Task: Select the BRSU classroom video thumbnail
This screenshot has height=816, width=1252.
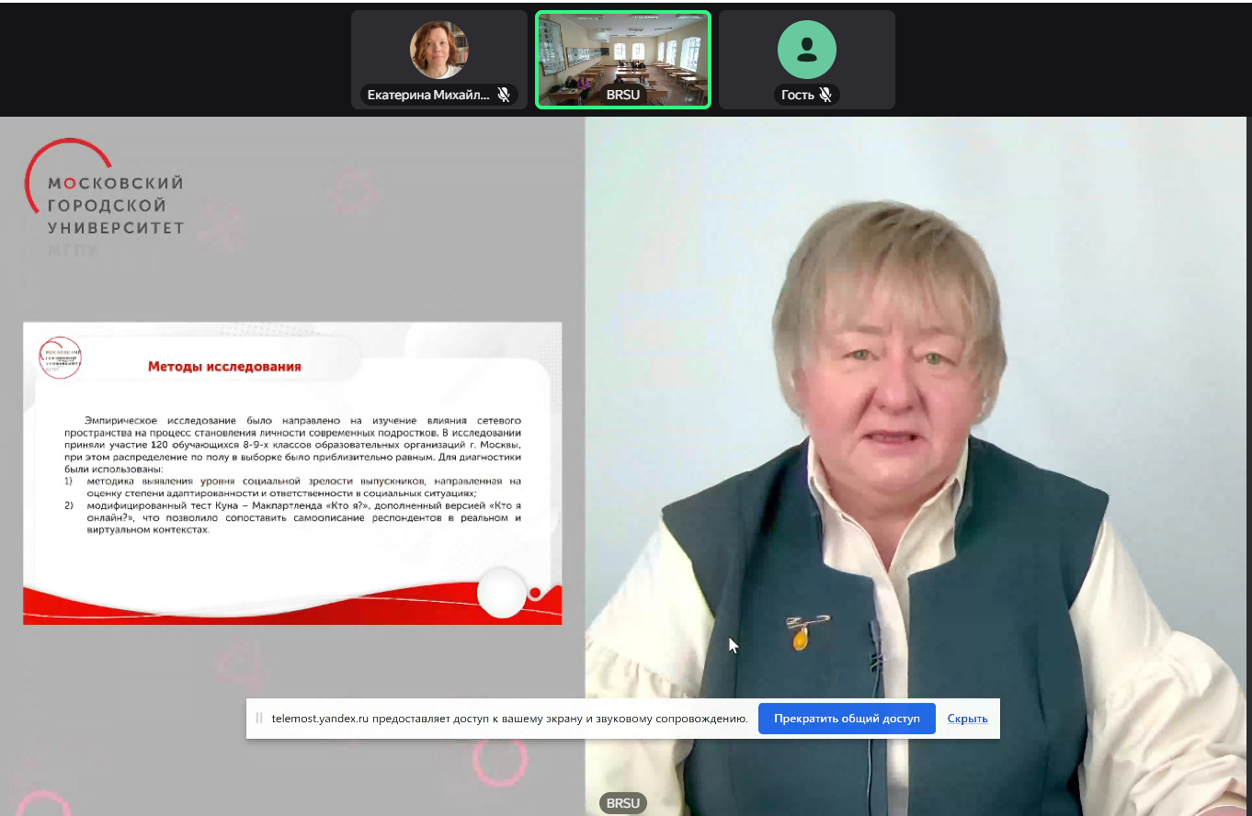Action: click(x=622, y=53)
